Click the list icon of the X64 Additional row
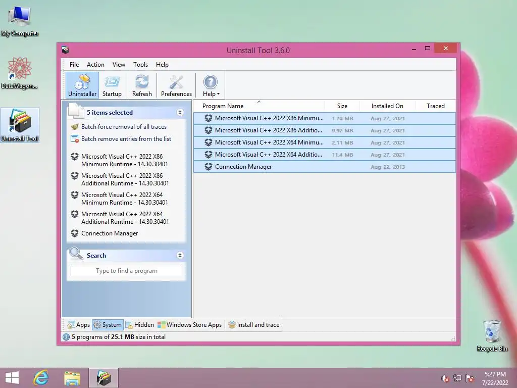 coord(209,155)
